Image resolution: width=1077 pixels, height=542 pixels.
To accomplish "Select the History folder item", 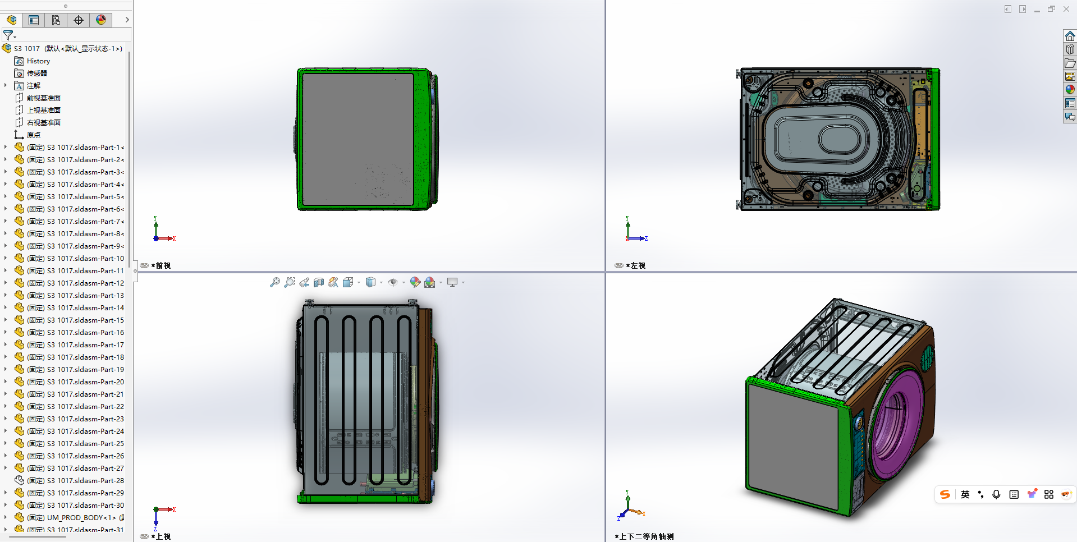I will 32,61.
